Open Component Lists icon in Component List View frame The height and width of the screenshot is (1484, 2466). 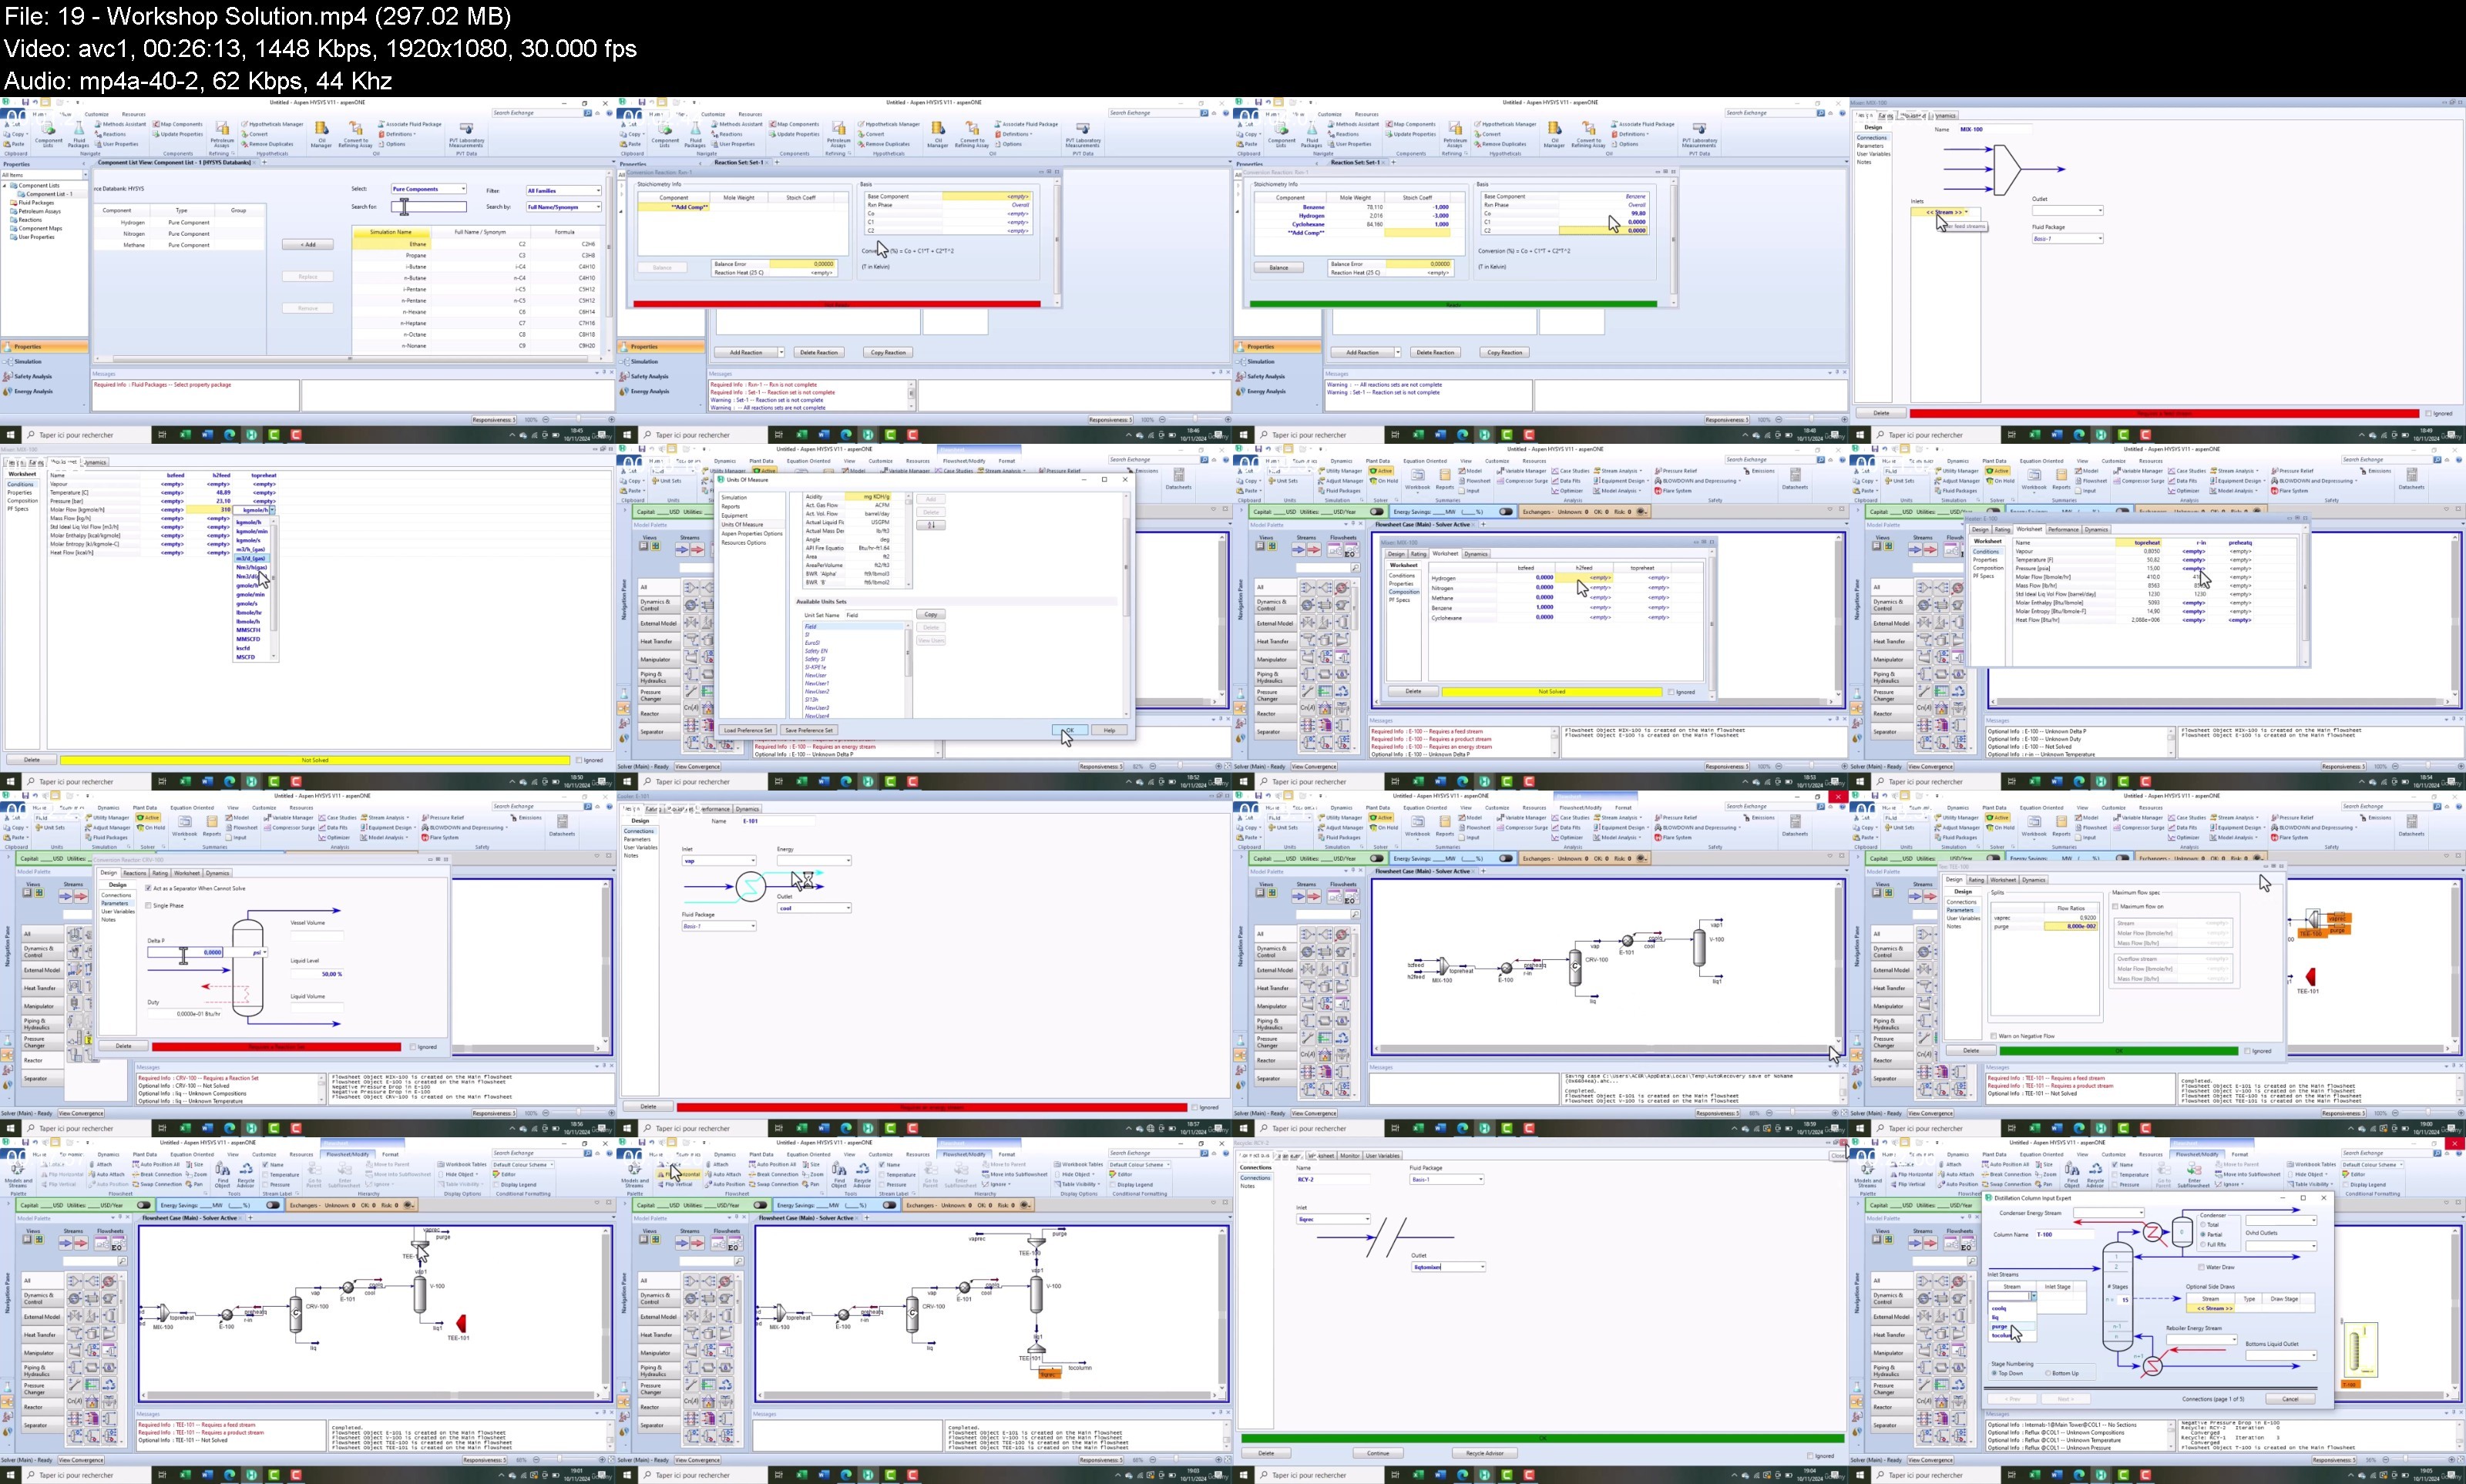click(49, 129)
